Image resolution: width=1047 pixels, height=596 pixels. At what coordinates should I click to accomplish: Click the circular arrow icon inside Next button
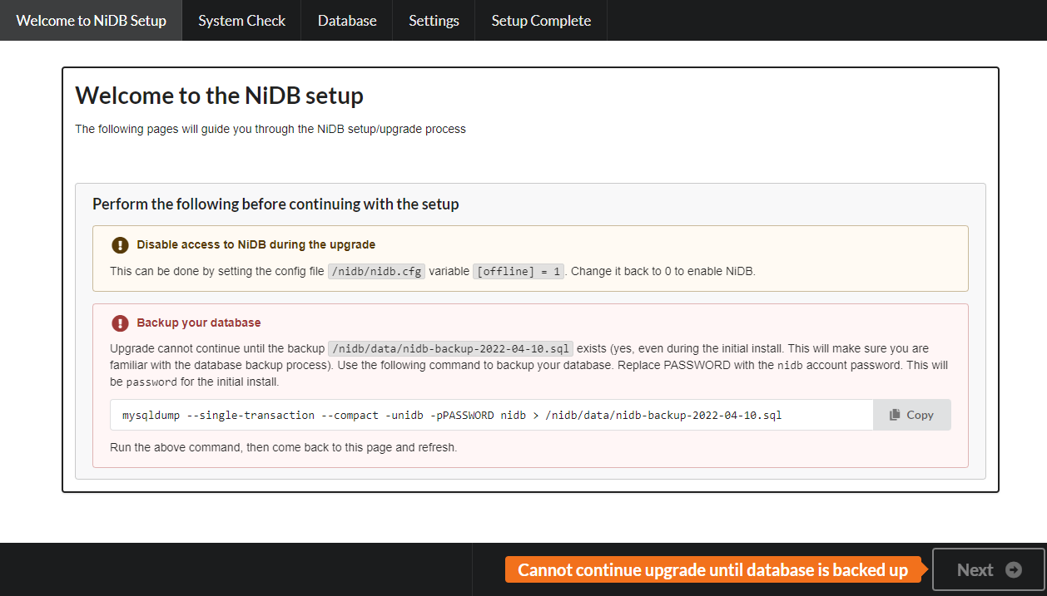pos(1014,569)
